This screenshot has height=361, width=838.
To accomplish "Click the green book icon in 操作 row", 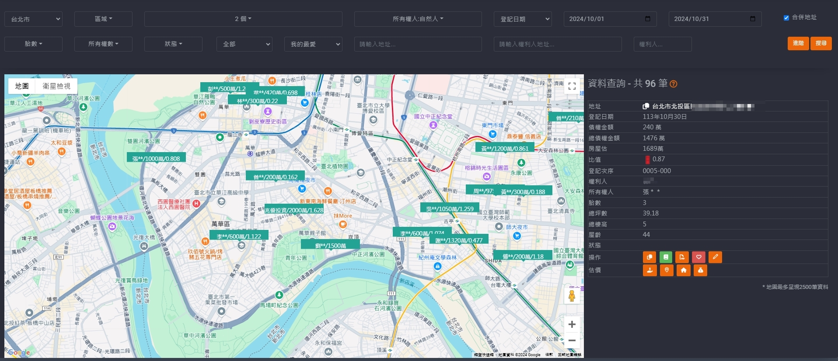I will click(x=666, y=257).
